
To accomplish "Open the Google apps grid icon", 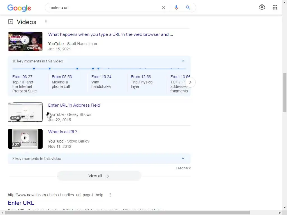I will coord(275,7).
